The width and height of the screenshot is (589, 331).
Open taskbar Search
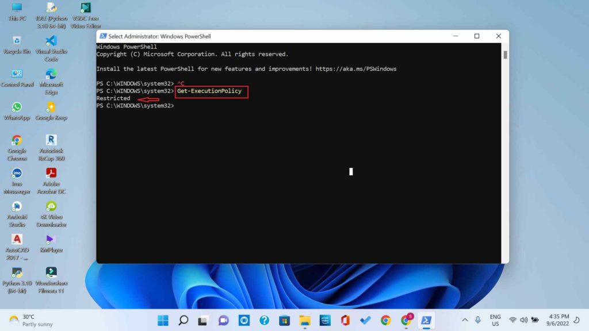click(183, 320)
